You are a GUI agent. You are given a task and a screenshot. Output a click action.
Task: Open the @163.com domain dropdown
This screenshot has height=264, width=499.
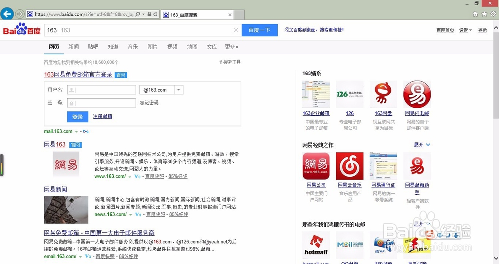click(x=179, y=90)
